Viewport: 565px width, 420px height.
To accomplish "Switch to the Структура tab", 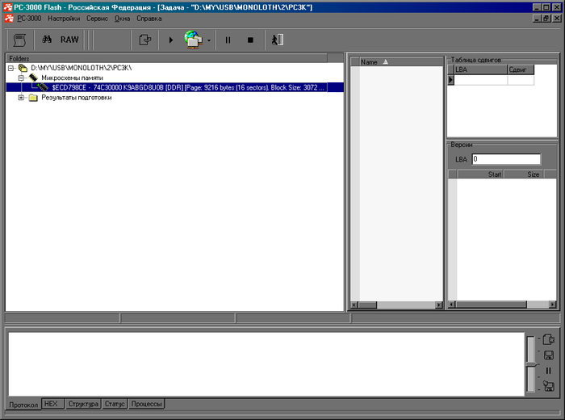I will [x=83, y=403].
